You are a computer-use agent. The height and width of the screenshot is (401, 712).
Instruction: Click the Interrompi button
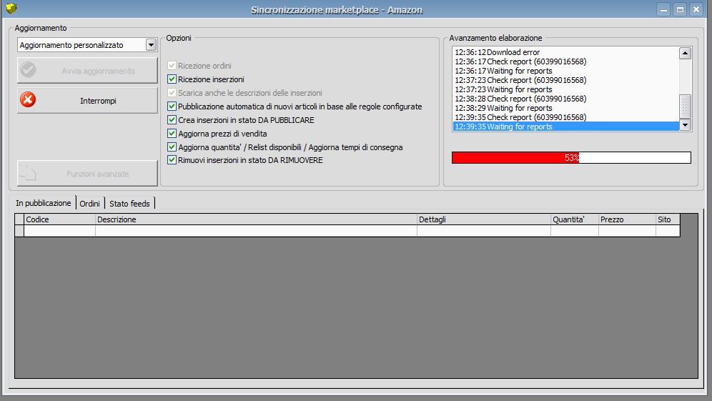point(87,100)
